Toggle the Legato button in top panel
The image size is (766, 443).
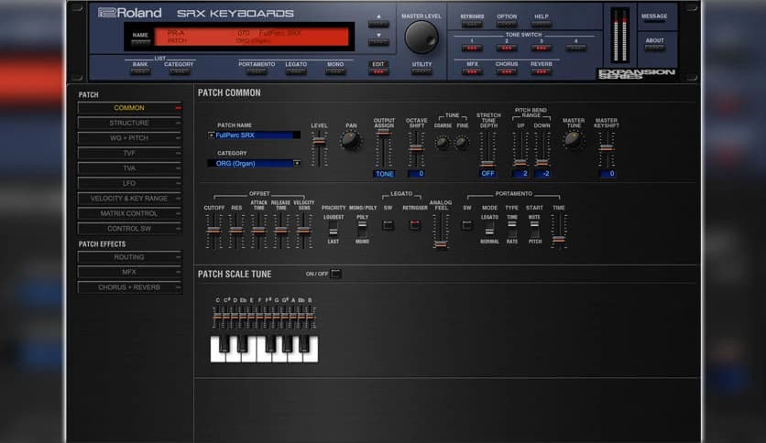coord(296,71)
